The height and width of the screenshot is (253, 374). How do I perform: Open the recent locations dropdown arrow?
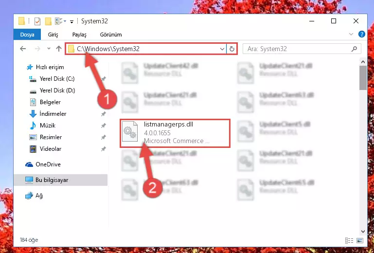point(49,49)
